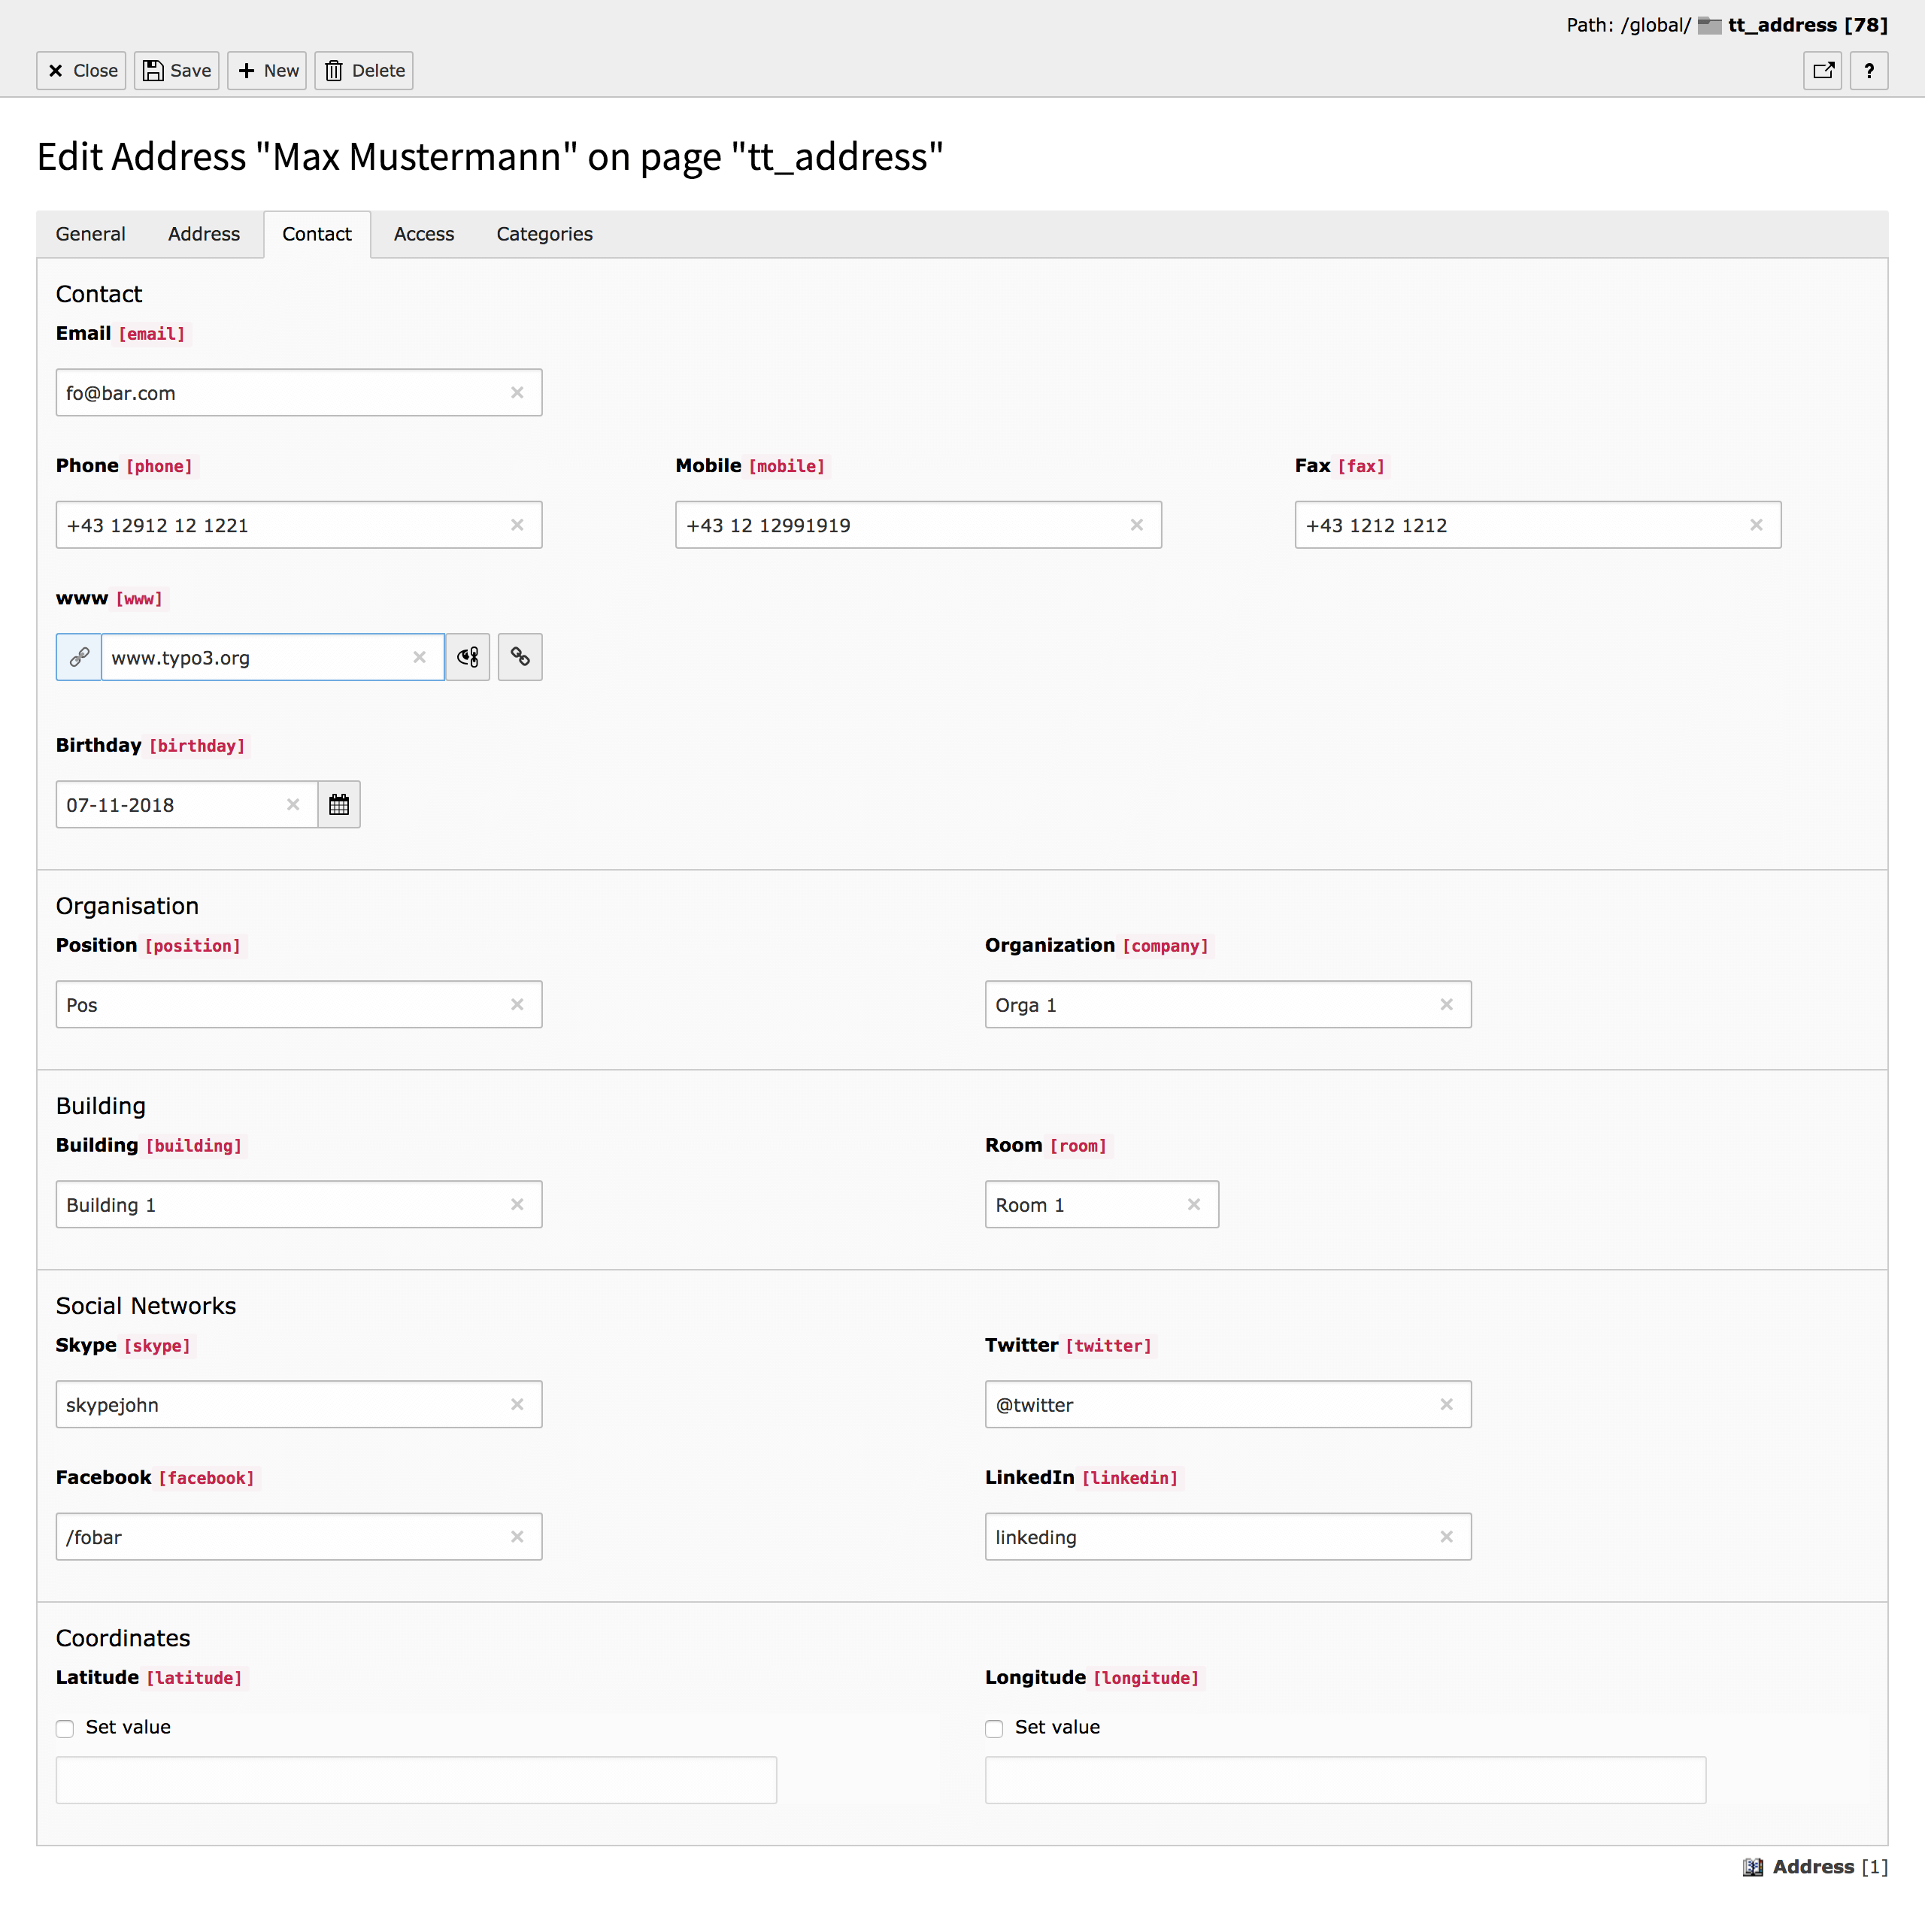
Task: Enable Set value for Latitude
Action: pos(65,1728)
